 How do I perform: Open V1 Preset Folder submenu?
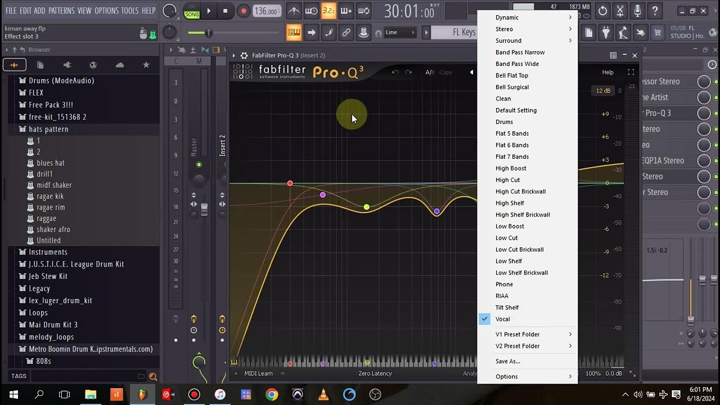(x=528, y=334)
